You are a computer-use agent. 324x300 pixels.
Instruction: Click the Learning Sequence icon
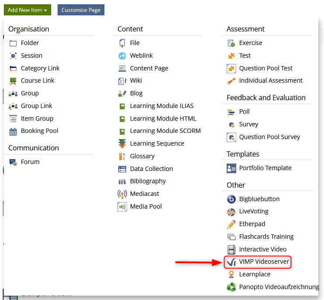[x=122, y=144]
